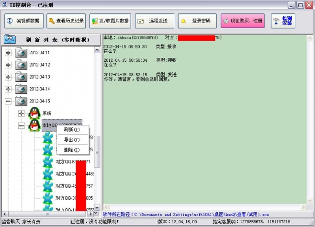Expand the 2012-04-12 tree node
Image resolution: width=315 pixels, height=227 pixels.
pyautogui.click(x=8, y=65)
